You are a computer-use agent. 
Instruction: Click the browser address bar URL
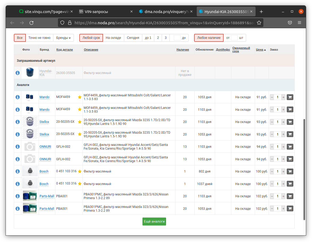164,23
